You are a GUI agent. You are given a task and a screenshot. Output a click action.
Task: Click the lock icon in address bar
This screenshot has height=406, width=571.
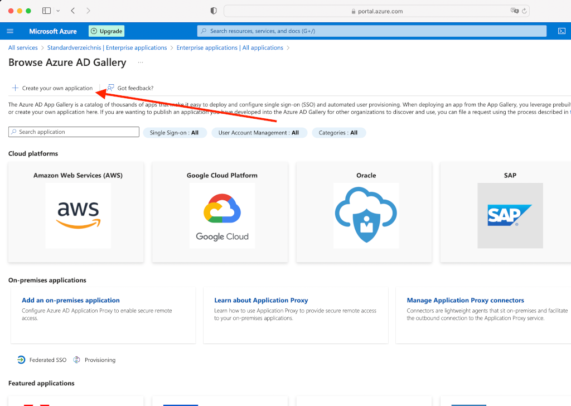[353, 11]
